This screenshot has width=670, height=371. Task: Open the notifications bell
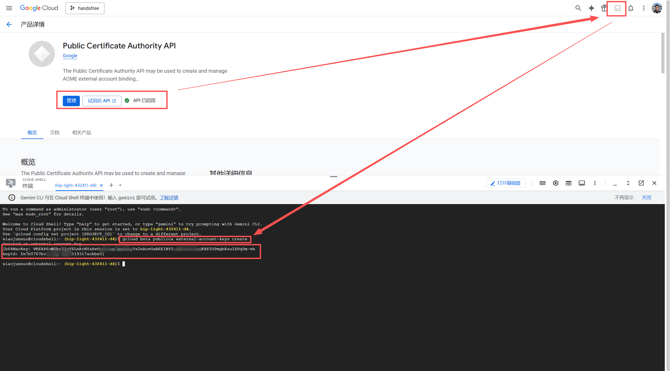click(x=631, y=8)
